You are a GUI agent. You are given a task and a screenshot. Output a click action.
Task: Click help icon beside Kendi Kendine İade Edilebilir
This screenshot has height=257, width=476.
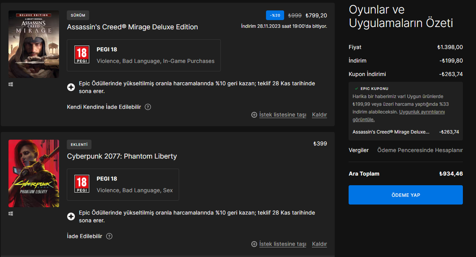148,107
